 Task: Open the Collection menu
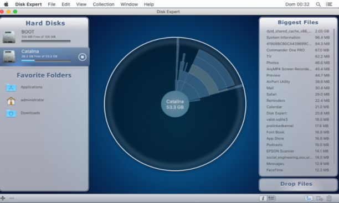pos(104,4)
